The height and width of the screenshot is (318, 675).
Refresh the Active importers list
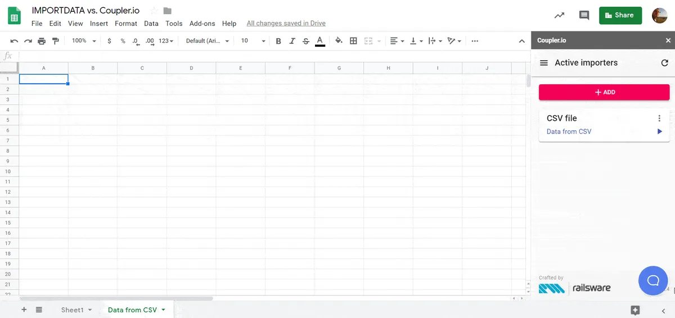tap(665, 63)
